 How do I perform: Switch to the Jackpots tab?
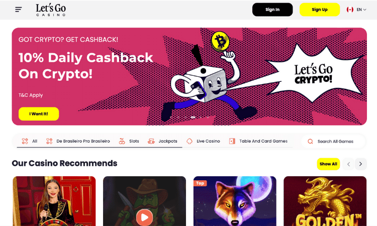point(162,141)
